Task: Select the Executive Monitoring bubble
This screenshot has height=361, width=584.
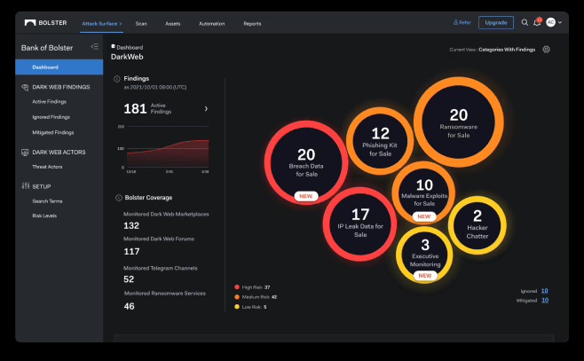Action: click(424, 255)
